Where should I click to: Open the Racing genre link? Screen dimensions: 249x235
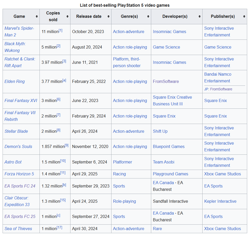click(x=119, y=174)
